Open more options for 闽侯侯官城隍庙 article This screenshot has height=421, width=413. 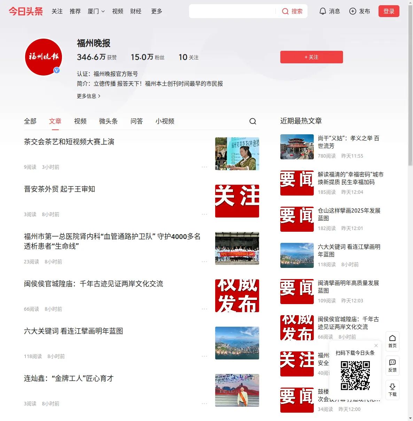[x=204, y=309]
